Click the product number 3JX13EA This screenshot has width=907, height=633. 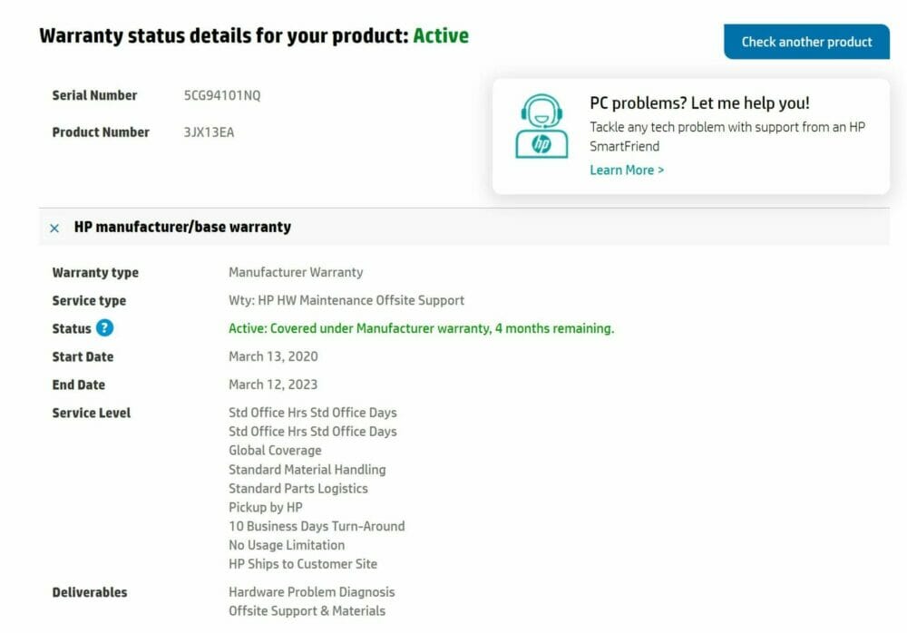[209, 132]
